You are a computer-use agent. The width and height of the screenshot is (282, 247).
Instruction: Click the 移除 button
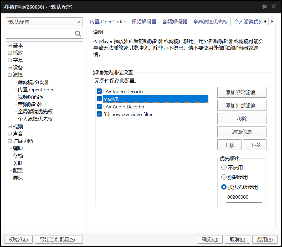coord(242,119)
